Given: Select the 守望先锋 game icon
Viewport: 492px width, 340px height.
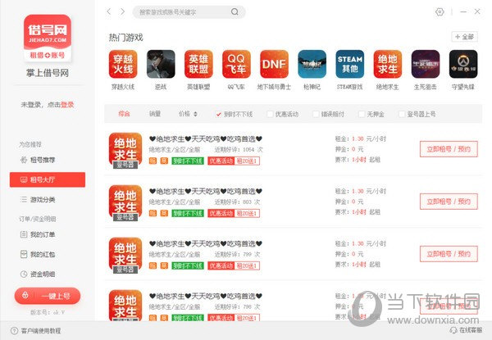Looking at the screenshot, I should tap(463, 64).
